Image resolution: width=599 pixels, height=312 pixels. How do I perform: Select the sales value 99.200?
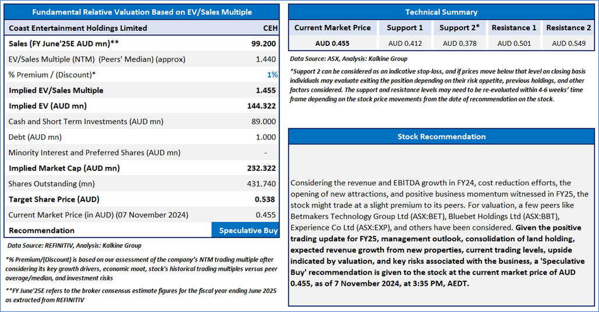coord(264,44)
